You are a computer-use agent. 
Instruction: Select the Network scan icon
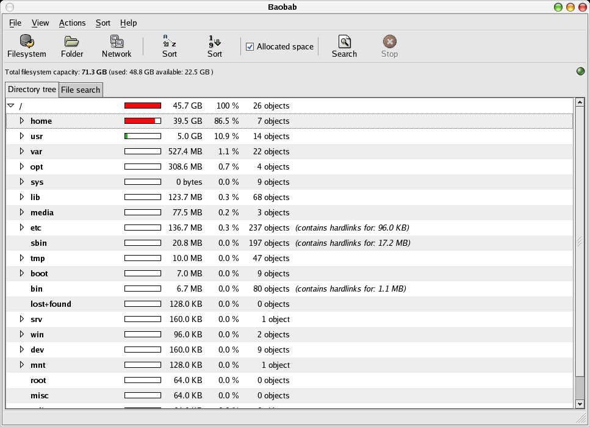pos(117,42)
